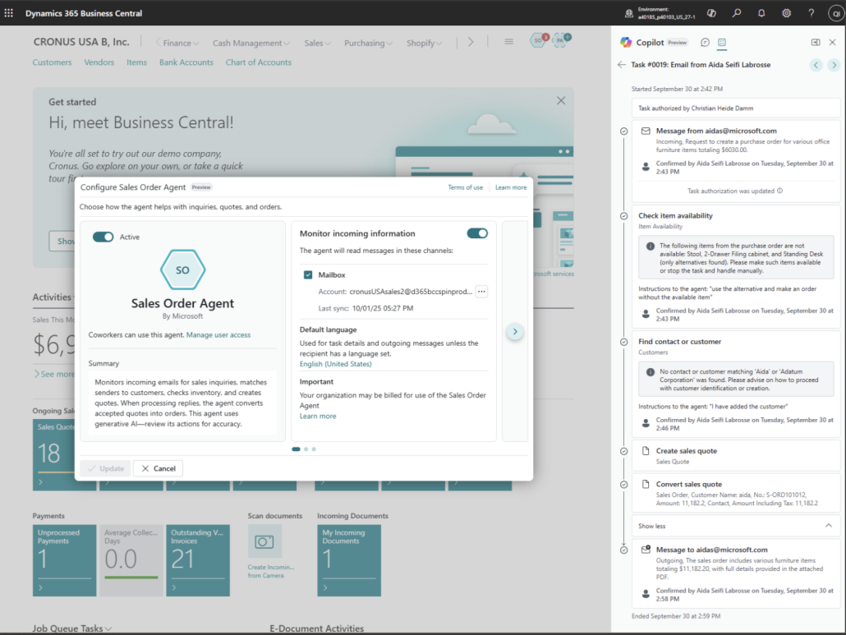846x635 pixels.
Task: Click the info icon next to Task authorization updated
Action: pos(779,191)
